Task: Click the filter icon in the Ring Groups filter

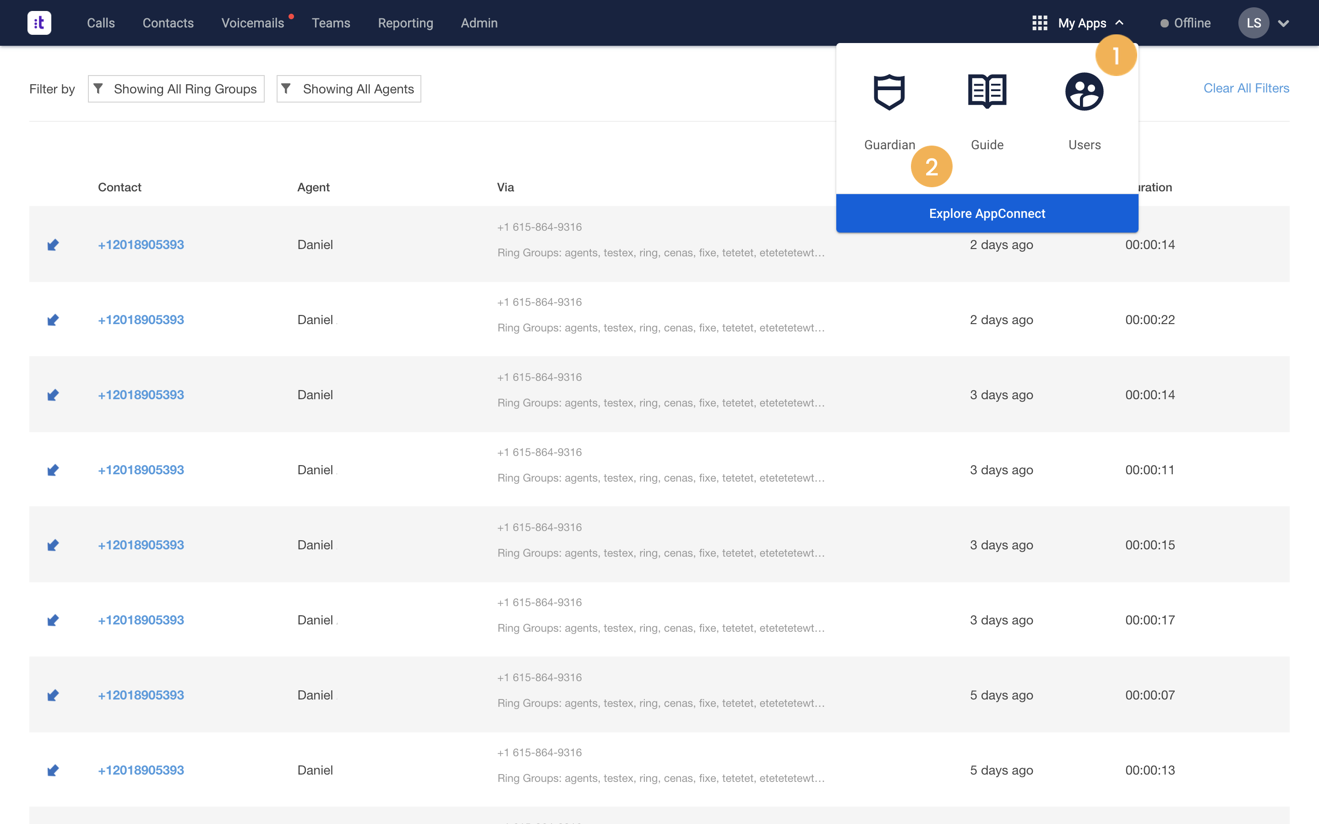Action: point(98,88)
